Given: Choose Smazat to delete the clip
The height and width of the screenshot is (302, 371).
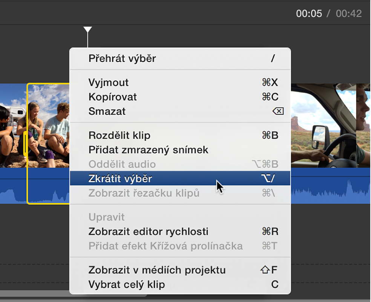Looking at the screenshot, I should coord(180,111).
